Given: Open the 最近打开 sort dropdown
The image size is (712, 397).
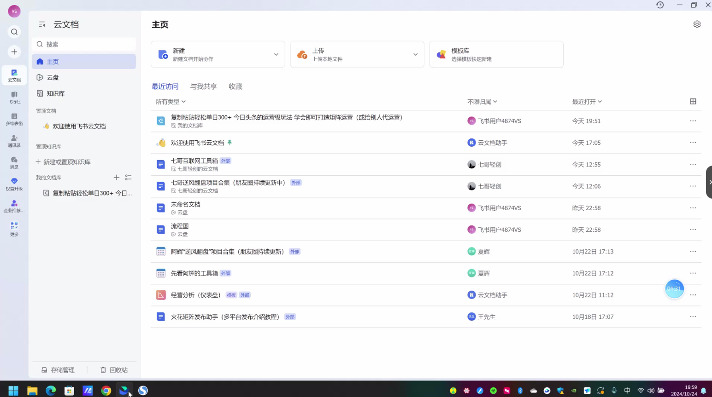Looking at the screenshot, I should 587,102.
